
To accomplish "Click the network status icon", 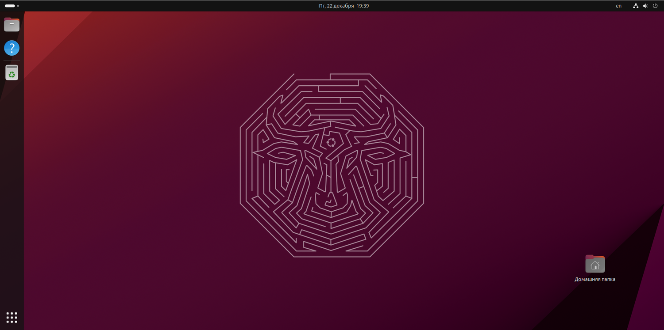I will click(636, 6).
